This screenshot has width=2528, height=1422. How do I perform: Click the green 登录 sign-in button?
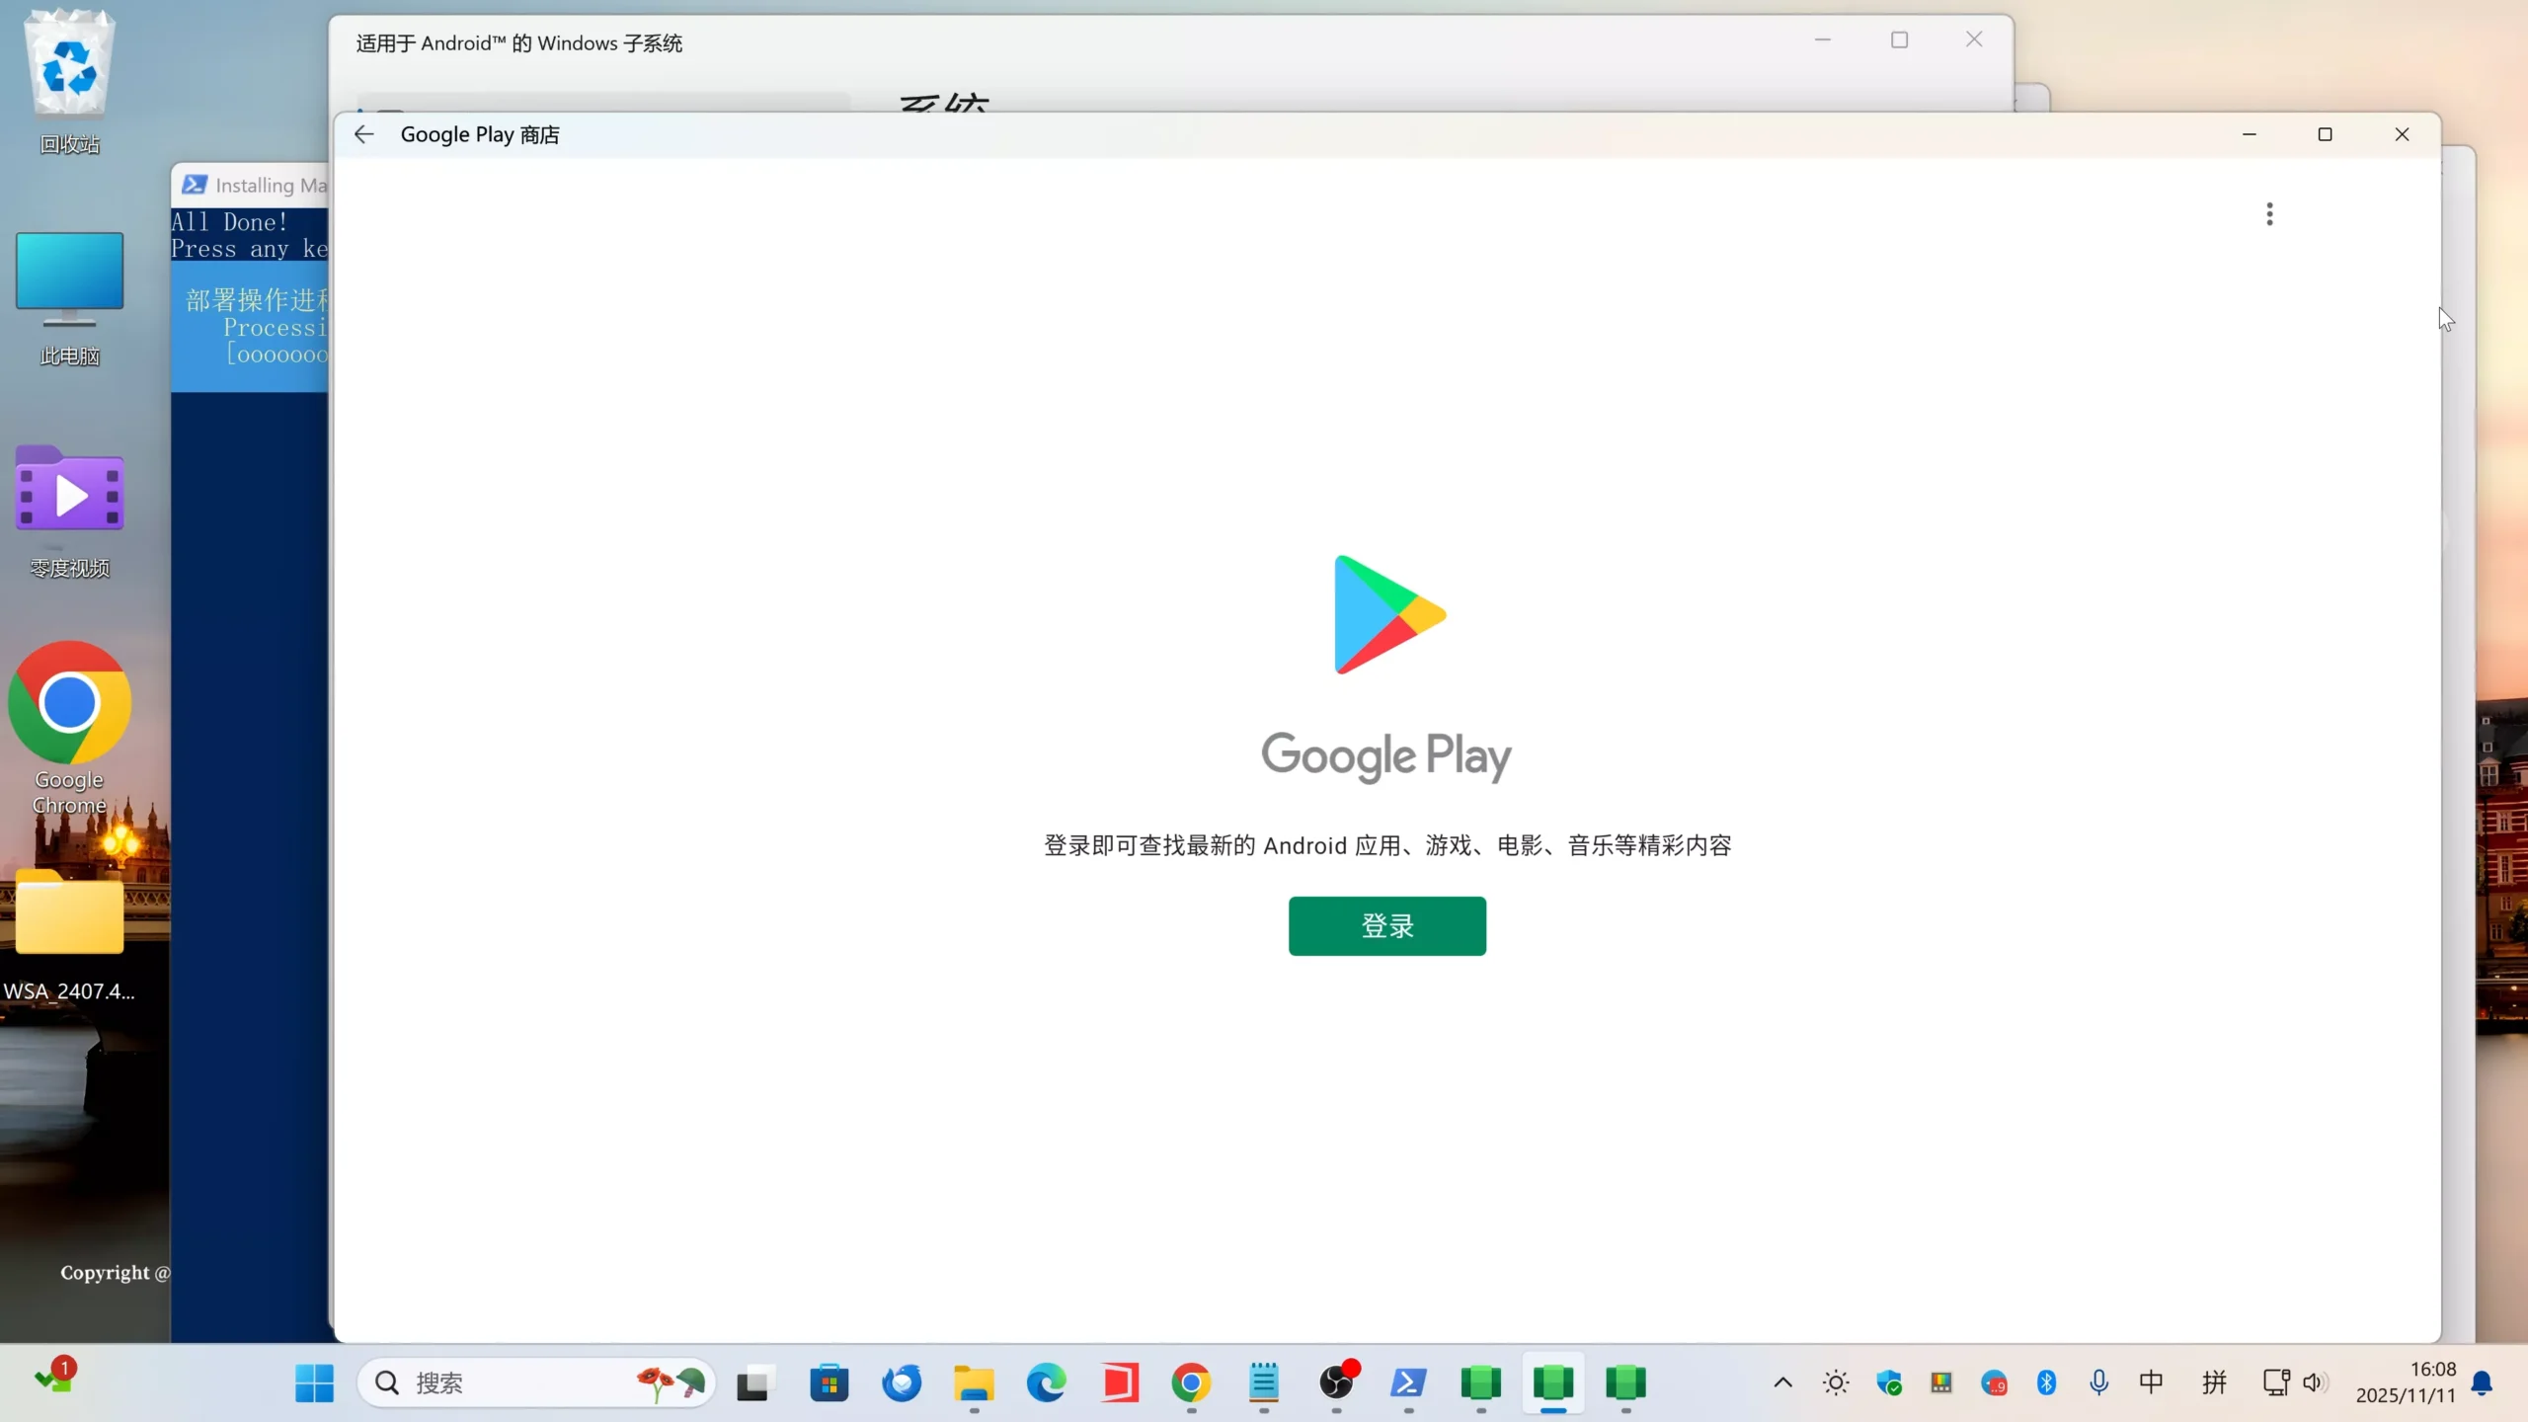pos(1386,925)
